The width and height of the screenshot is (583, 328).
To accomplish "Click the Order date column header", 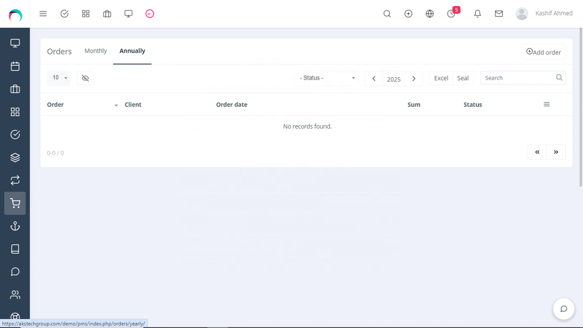I will 231,104.
